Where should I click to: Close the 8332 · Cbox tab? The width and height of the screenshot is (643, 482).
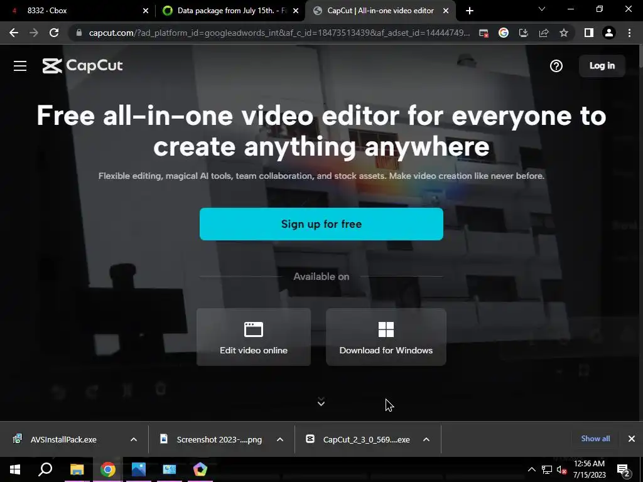[145, 11]
